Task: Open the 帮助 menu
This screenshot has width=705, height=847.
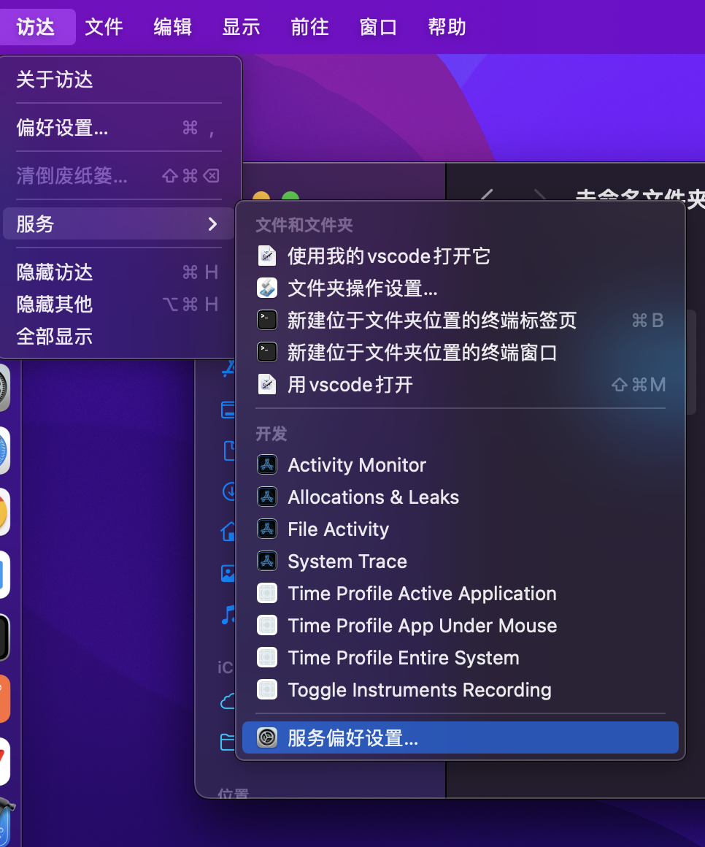Action: pos(447,26)
